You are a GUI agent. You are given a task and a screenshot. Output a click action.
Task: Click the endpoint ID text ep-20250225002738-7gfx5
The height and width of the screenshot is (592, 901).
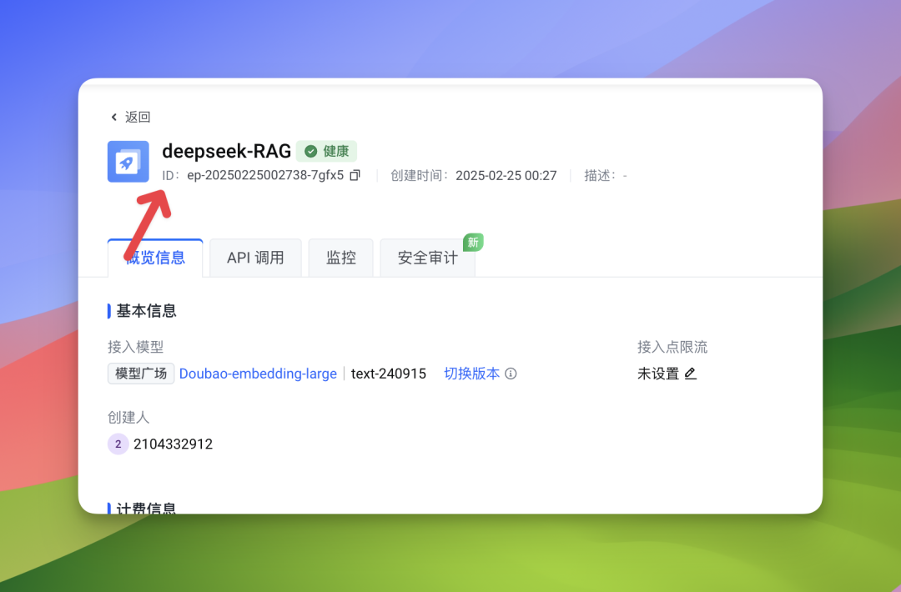pyautogui.click(x=265, y=176)
